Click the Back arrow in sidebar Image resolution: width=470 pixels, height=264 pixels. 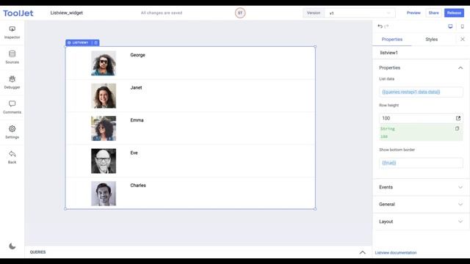12,157
